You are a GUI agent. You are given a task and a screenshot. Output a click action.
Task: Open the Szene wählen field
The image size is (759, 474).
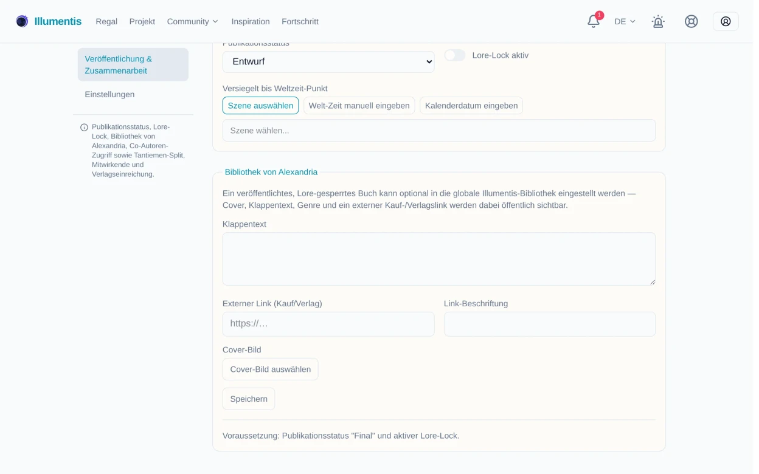coord(439,131)
